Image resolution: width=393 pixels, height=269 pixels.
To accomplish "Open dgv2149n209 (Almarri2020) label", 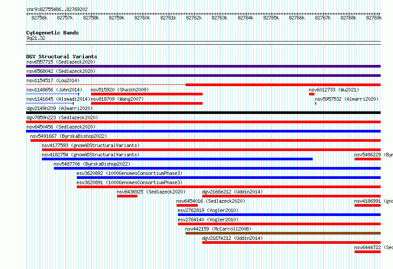I will pyautogui.click(x=60, y=108).
